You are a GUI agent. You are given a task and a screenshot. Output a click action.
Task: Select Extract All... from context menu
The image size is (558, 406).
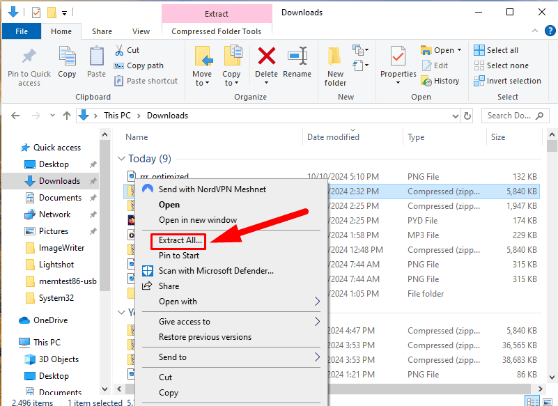point(180,240)
